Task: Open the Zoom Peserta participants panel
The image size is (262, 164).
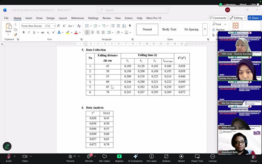Action: coord(71,158)
